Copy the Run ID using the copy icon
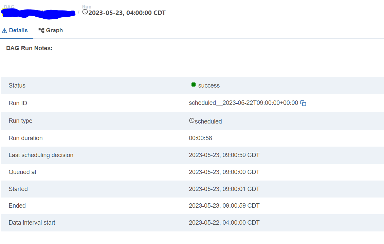Viewport: 384px width, 244px height. point(303,103)
